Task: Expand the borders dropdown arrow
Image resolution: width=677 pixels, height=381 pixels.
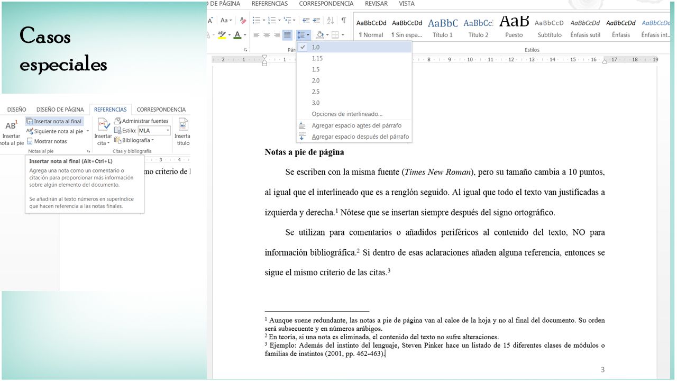Action: tap(342, 35)
